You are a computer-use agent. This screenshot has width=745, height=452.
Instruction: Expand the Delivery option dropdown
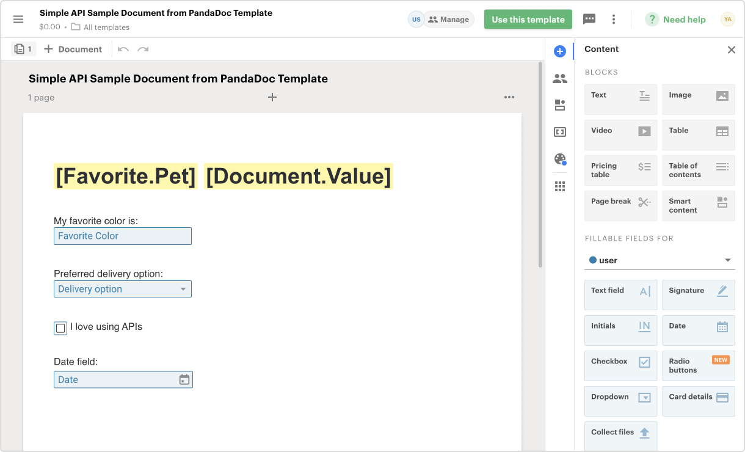pyautogui.click(x=123, y=289)
